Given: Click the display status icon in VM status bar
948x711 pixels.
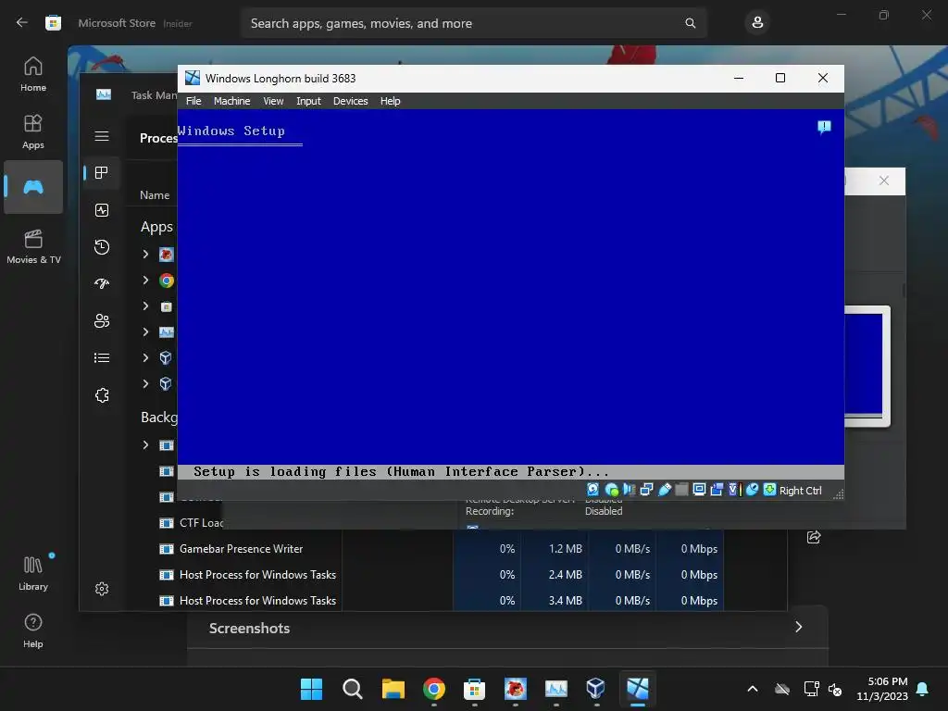Looking at the screenshot, I should pyautogui.click(x=699, y=490).
